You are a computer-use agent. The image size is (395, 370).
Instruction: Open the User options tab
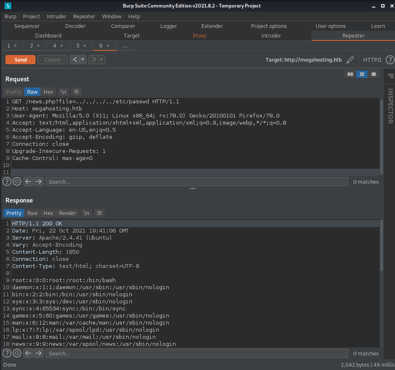(331, 26)
